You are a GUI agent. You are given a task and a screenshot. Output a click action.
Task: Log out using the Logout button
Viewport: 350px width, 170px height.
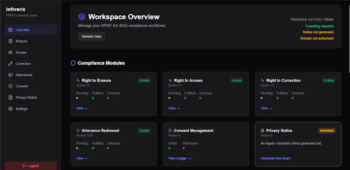point(31,166)
